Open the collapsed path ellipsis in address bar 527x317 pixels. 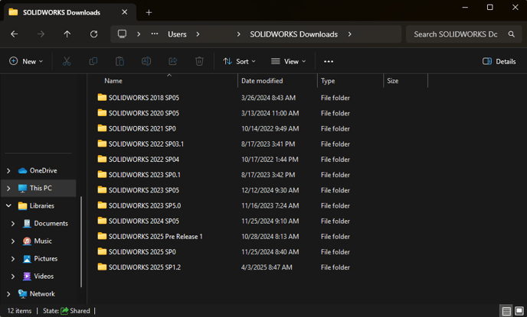pyautogui.click(x=155, y=34)
